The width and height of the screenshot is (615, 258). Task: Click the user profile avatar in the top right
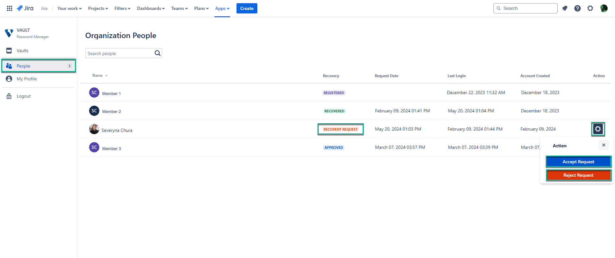604,8
